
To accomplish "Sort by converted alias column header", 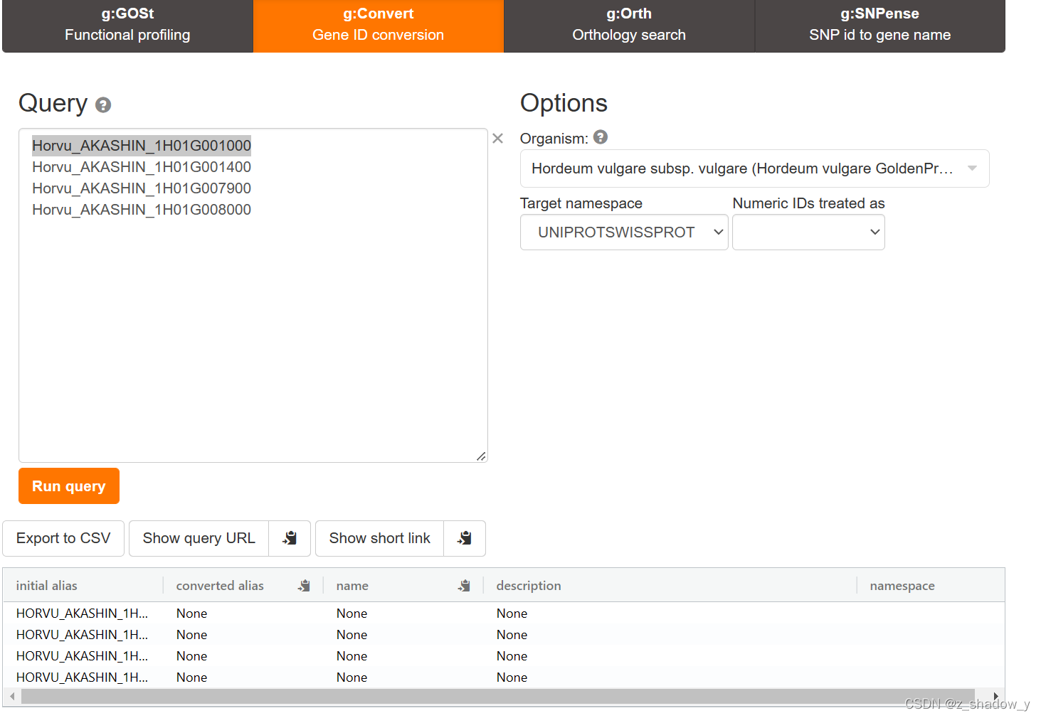I will click(220, 586).
